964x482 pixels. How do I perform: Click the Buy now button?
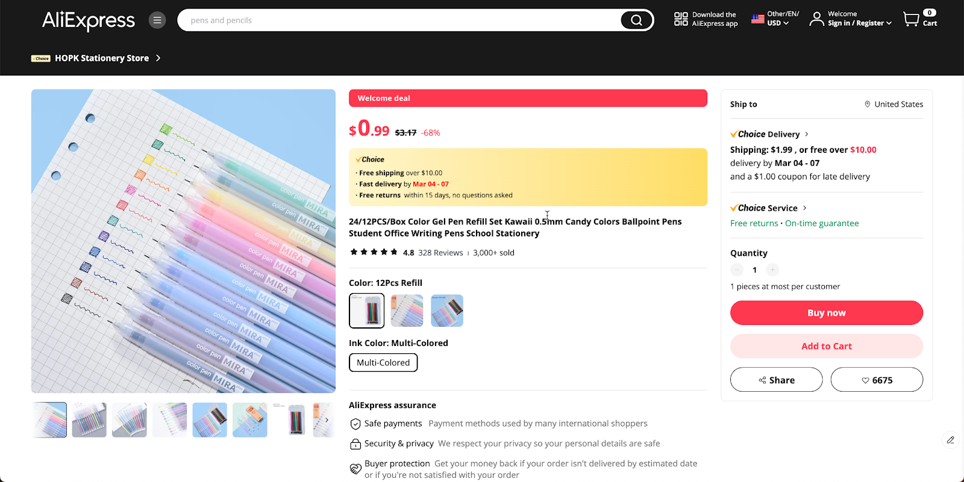(825, 312)
